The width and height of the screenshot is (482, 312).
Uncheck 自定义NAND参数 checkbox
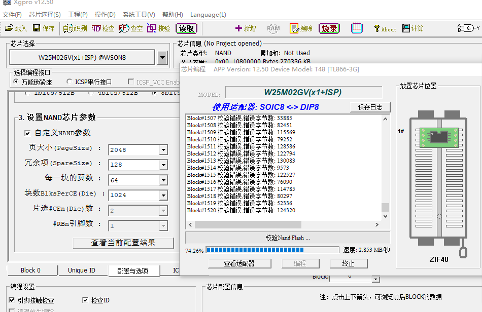27,133
